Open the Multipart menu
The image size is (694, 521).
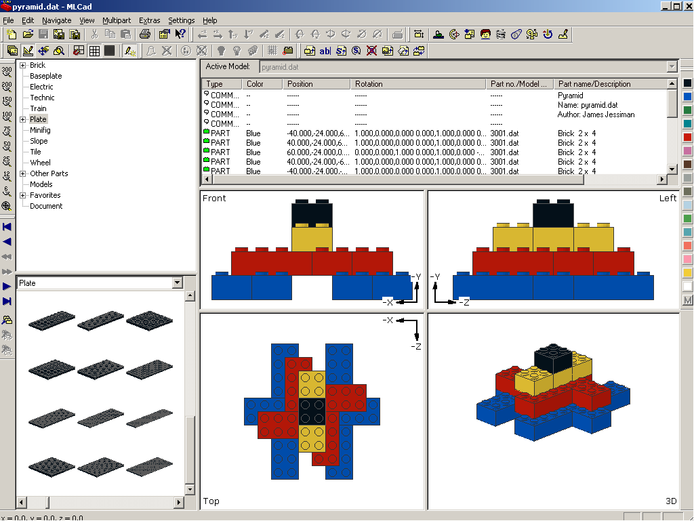click(x=117, y=20)
